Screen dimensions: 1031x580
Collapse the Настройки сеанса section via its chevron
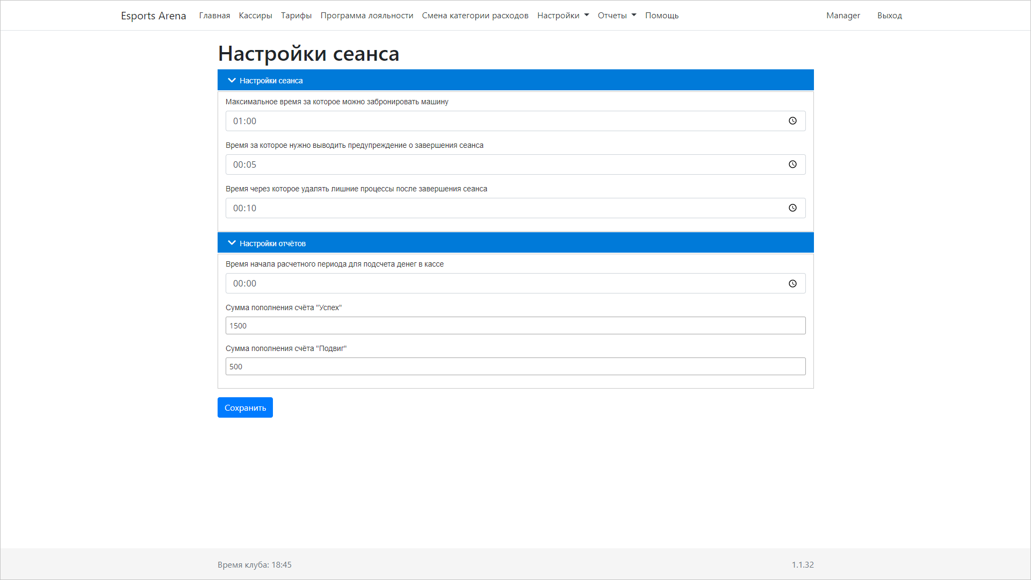pos(232,80)
